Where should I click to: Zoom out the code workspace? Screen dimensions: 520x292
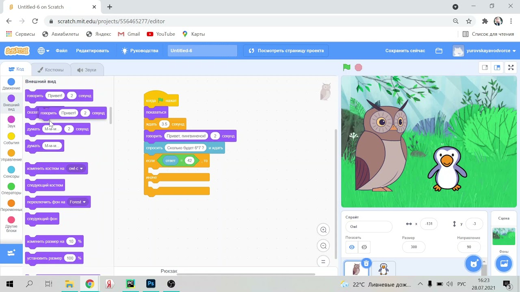coord(323,246)
